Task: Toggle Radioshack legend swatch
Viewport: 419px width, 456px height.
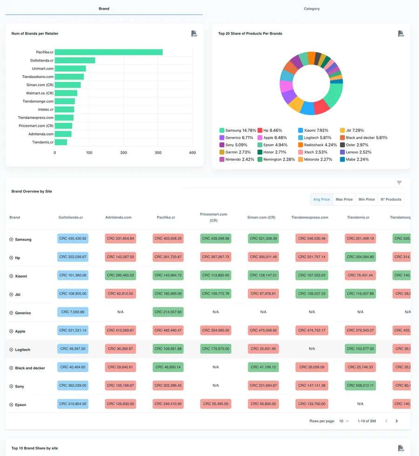Action: point(301,145)
